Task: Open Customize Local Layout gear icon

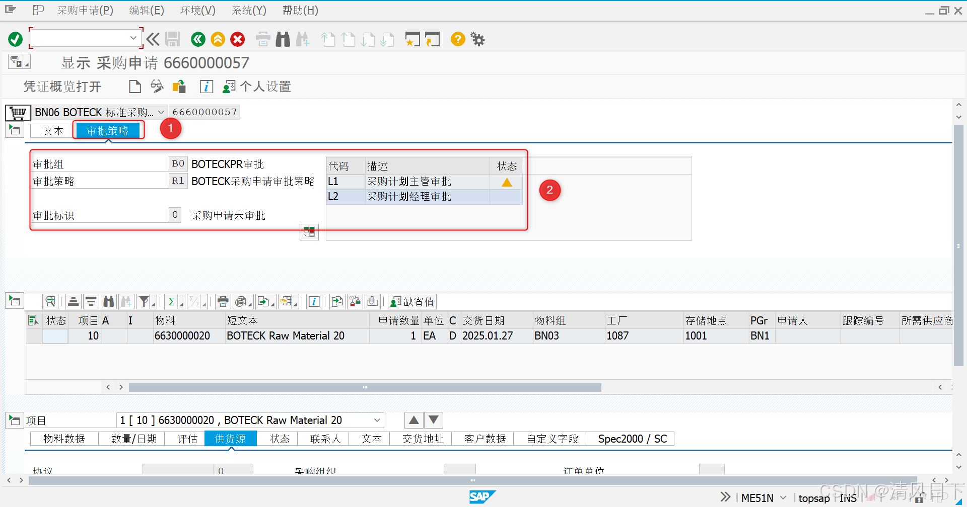Action: point(477,39)
